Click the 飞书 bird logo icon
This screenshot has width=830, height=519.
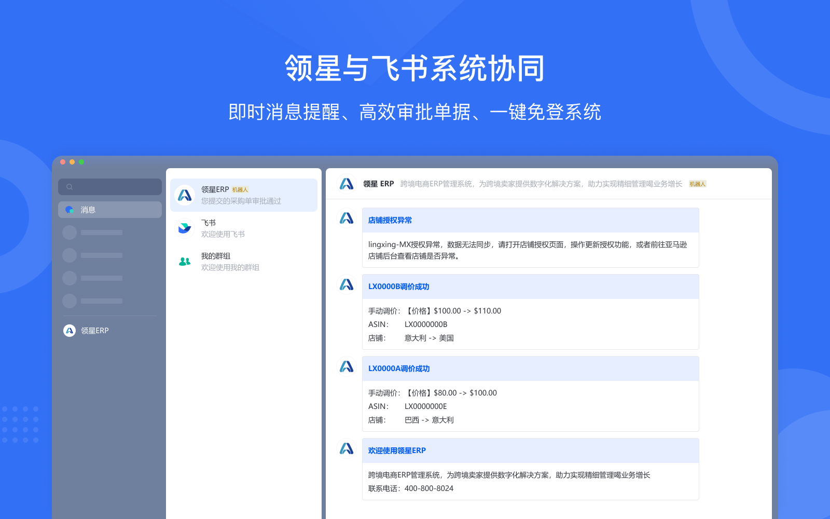click(185, 228)
